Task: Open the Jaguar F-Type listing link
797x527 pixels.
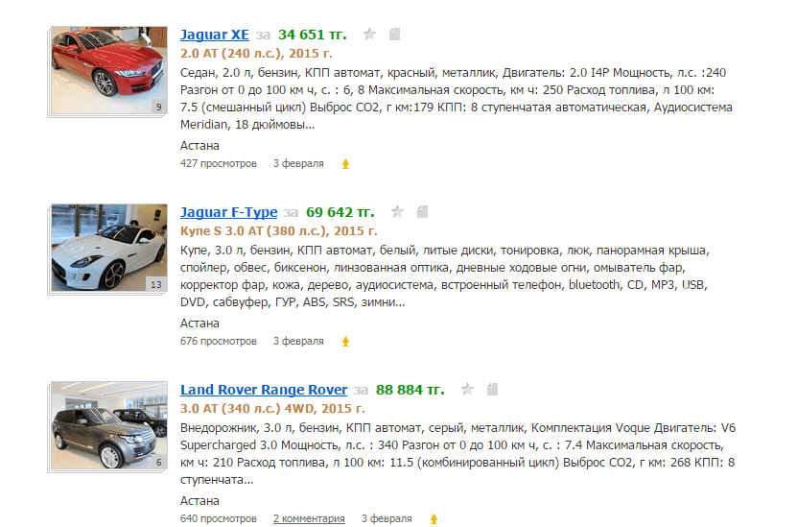Action: [x=228, y=212]
